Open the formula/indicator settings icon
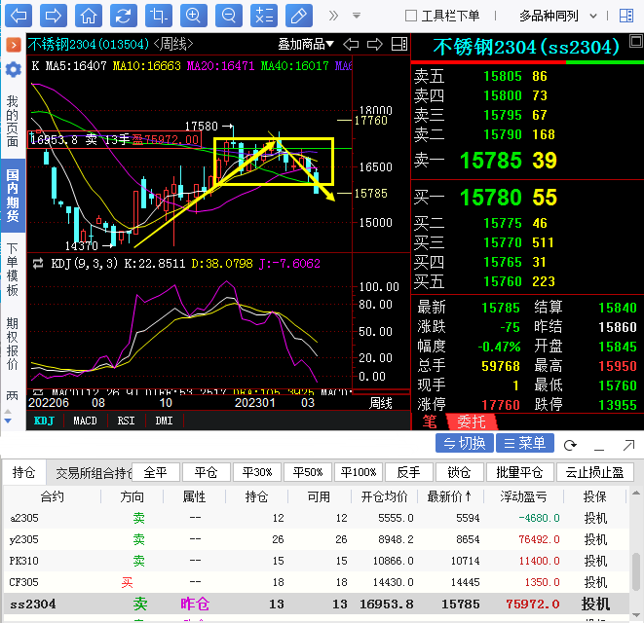 (x=264, y=16)
